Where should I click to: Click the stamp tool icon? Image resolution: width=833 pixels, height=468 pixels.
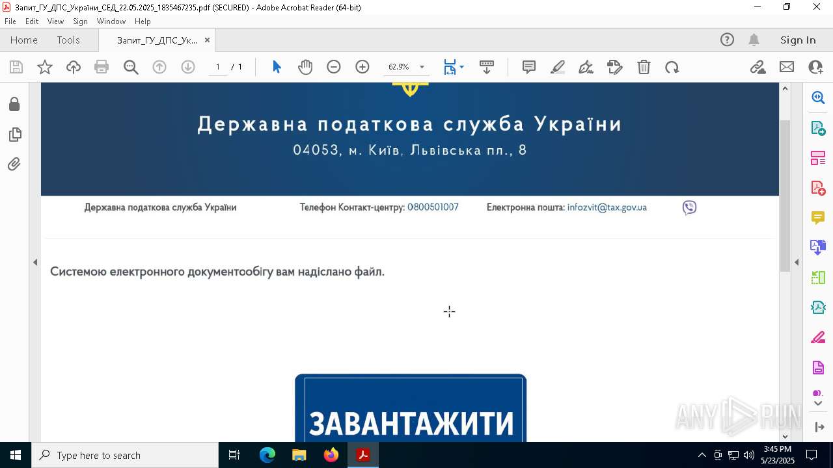pos(615,67)
